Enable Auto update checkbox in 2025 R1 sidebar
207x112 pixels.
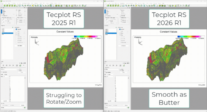tap(2, 72)
